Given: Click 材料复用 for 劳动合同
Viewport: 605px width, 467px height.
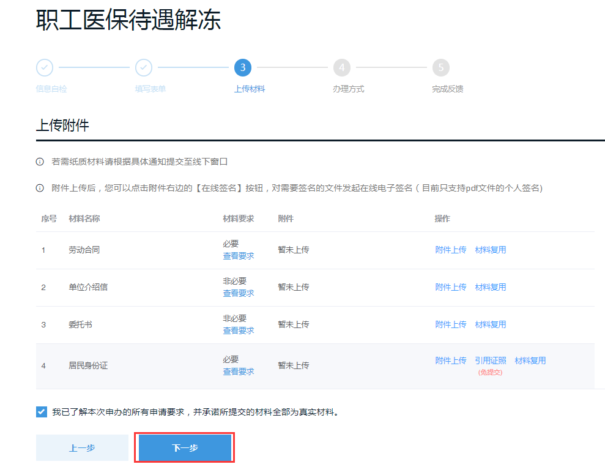Looking at the screenshot, I should (491, 250).
